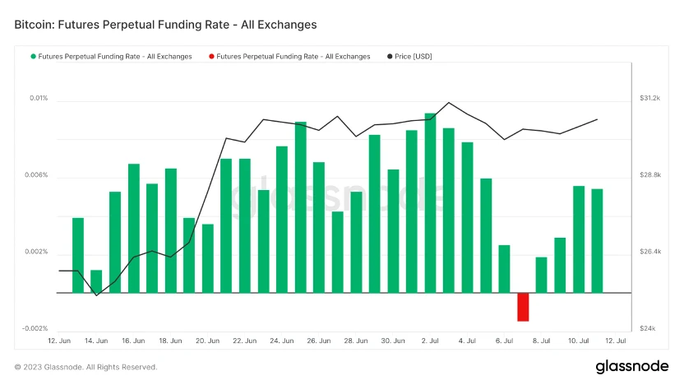
Task: Click the 0.01% left axis label
Action: 39,98
